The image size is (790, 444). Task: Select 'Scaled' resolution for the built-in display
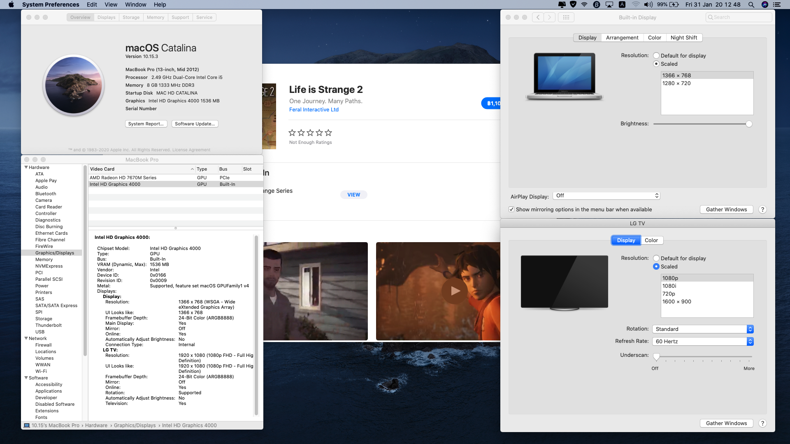(656, 64)
